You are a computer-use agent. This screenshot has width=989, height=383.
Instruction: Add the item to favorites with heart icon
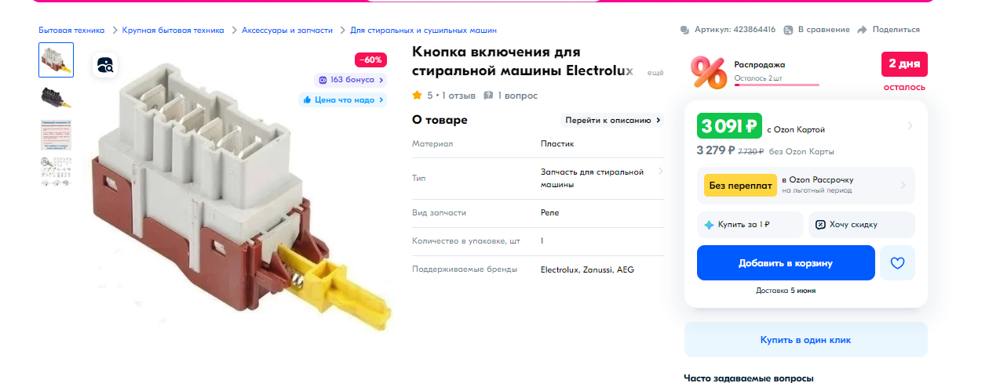897,263
